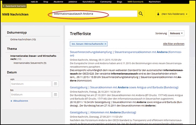Viewport: 196px width, 125px height.
Task: Open the Relevanz sorting dropdown
Action: coord(176,33)
